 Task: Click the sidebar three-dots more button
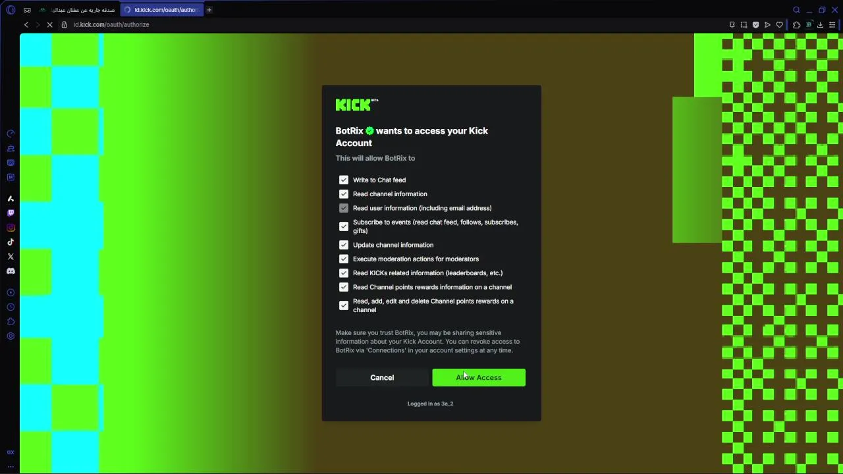[x=11, y=467]
